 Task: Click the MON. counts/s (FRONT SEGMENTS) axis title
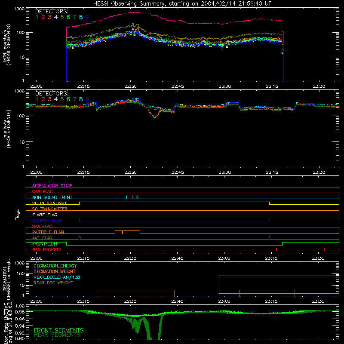pyautogui.click(x=7, y=45)
